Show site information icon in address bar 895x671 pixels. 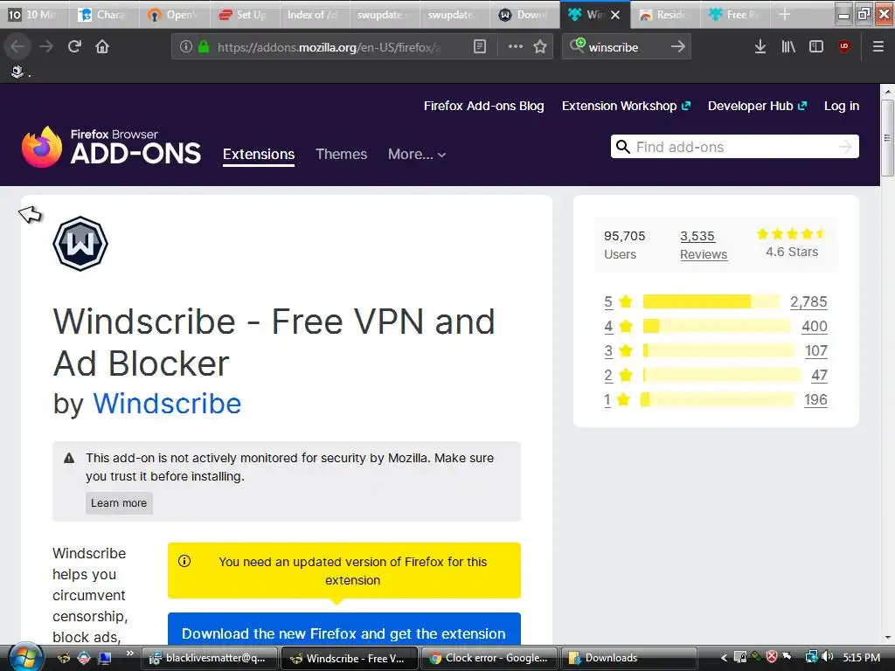click(x=185, y=46)
